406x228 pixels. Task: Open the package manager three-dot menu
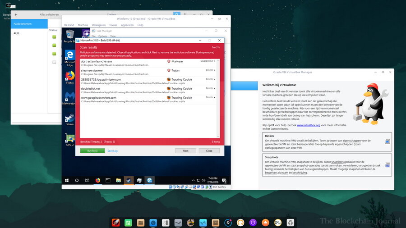coord(185,14)
